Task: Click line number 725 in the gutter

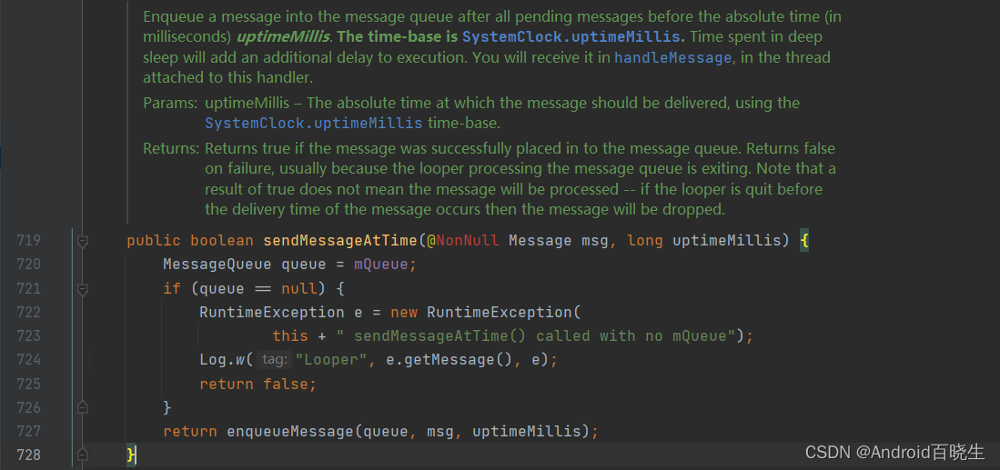Action: (x=28, y=384)
